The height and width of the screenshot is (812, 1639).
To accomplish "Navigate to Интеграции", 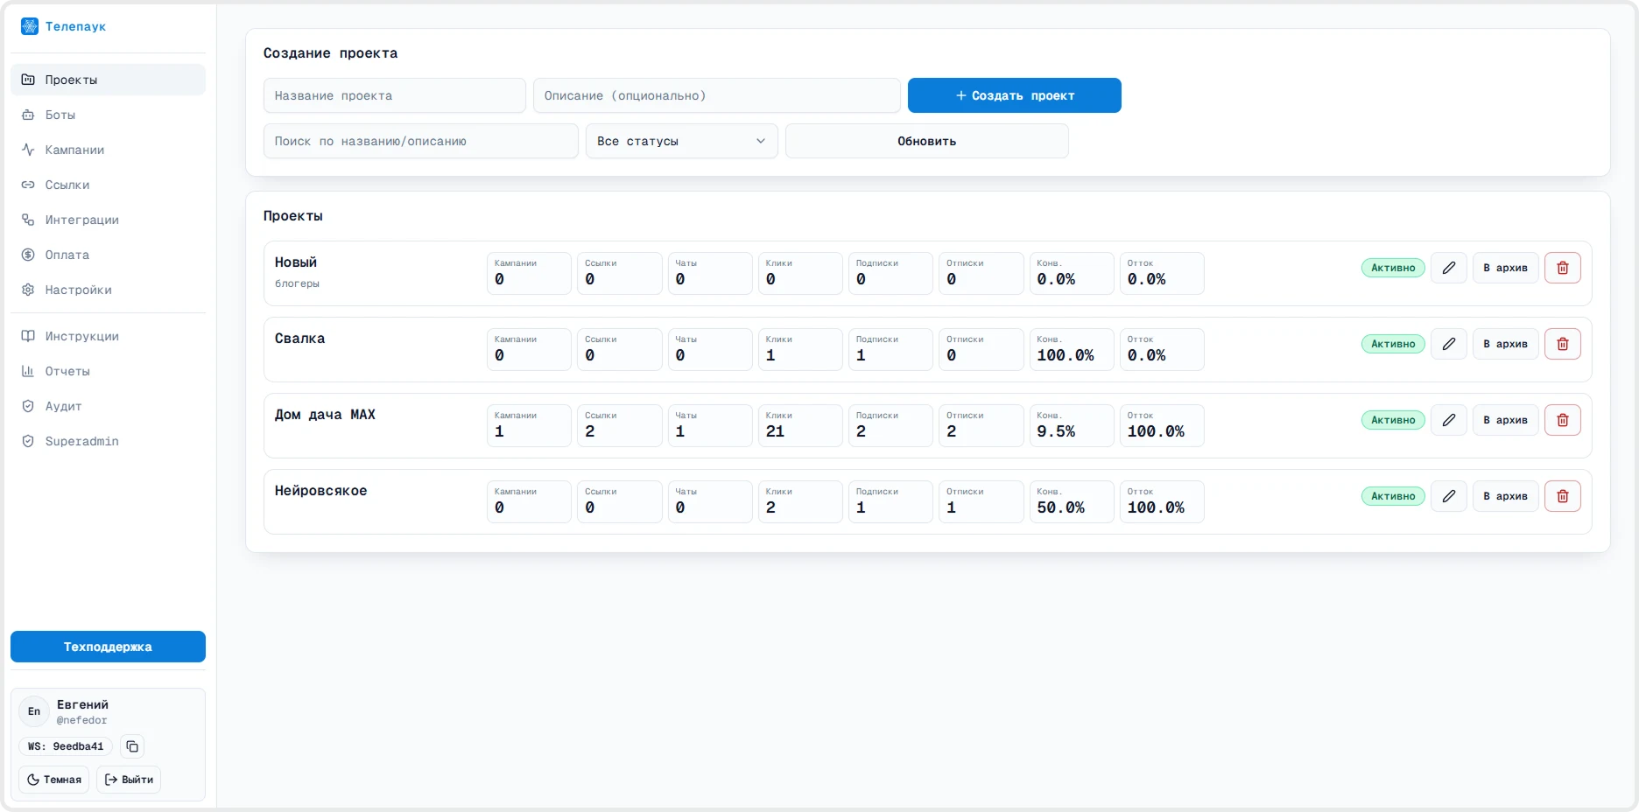I will tap(108, 220).
